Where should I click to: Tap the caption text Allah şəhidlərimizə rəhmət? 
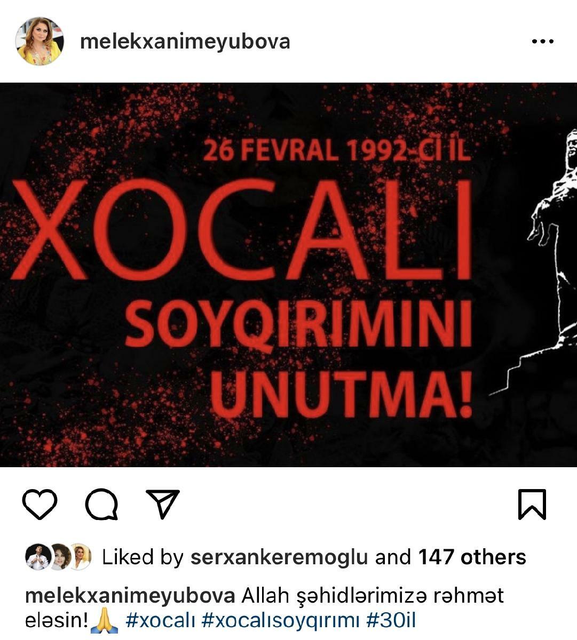pos(373,596)
